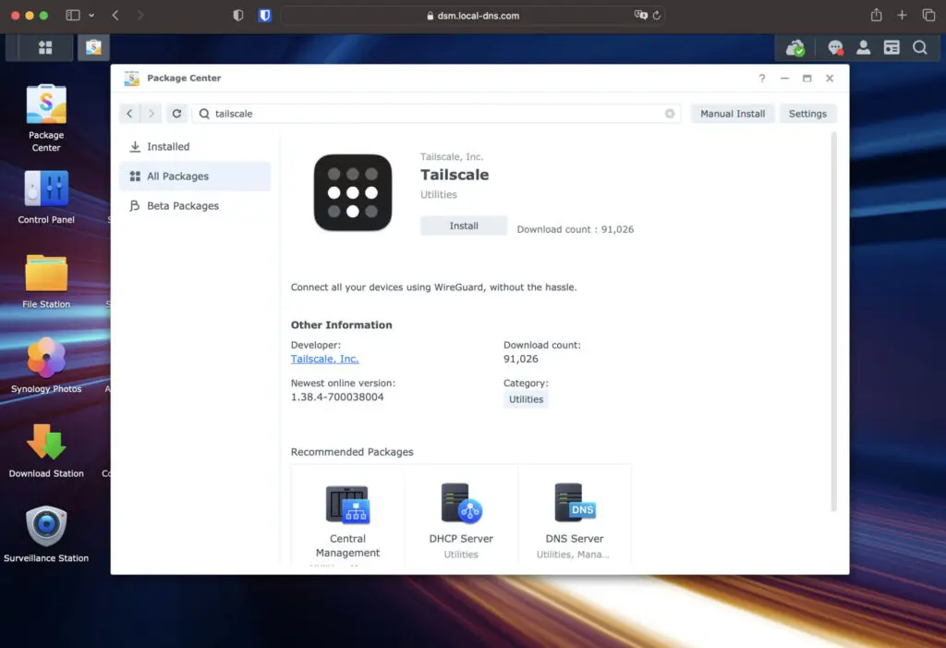Show the browser tab overview

[928, 15]
